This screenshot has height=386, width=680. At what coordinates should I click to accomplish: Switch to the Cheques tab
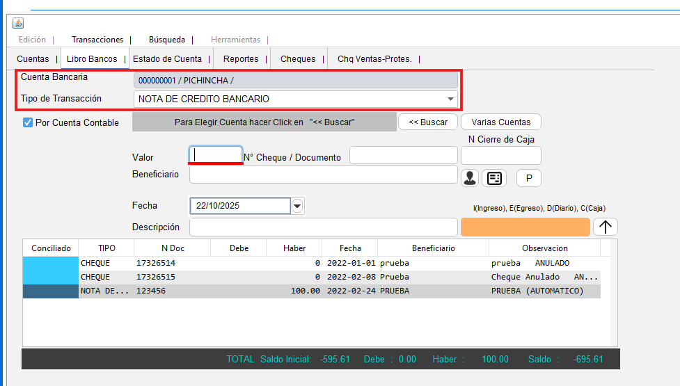pos(298,59)
